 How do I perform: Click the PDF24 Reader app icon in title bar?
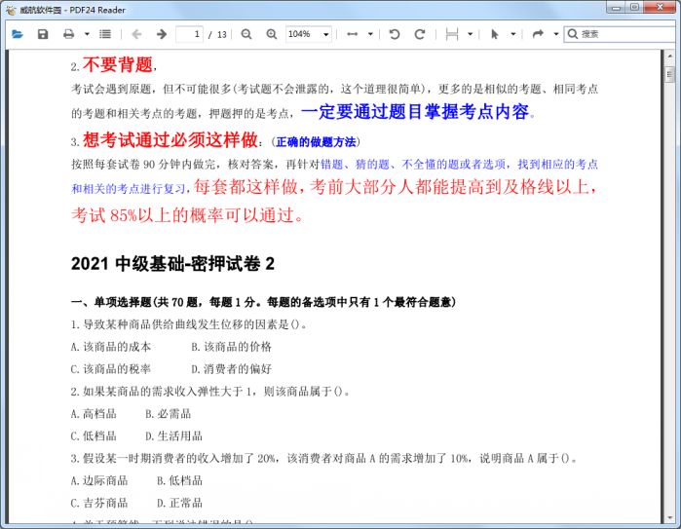11,10
